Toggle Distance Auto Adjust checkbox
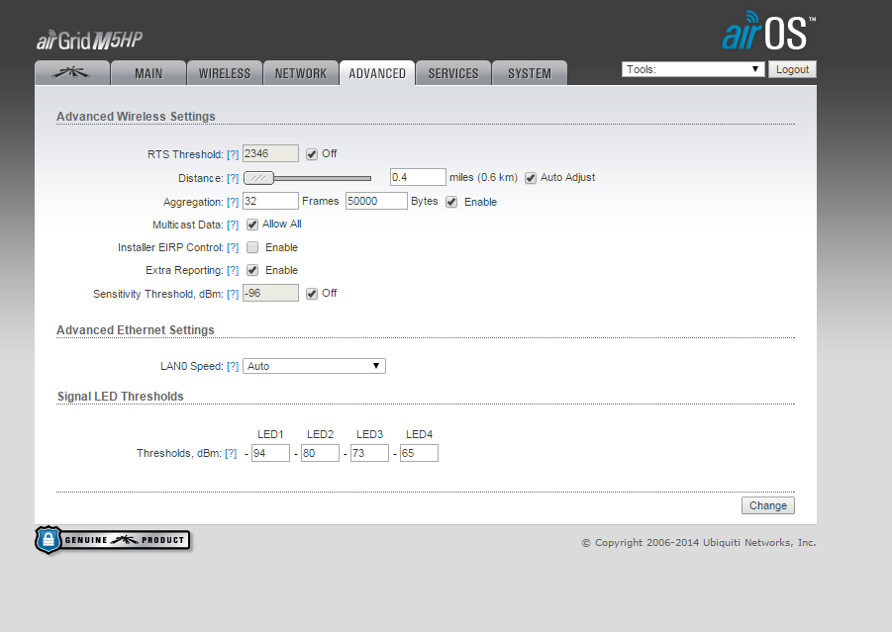892x632 pixels. pyautogui.click(x=531, y=178)
